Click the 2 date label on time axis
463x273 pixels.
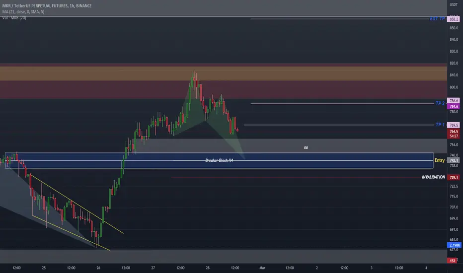coord(317,268)
